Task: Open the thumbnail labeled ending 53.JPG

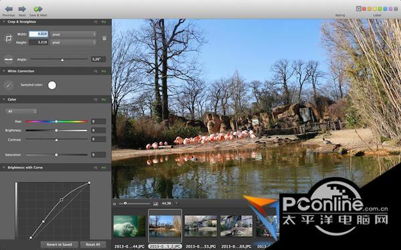Action: (x=200, y=226)
